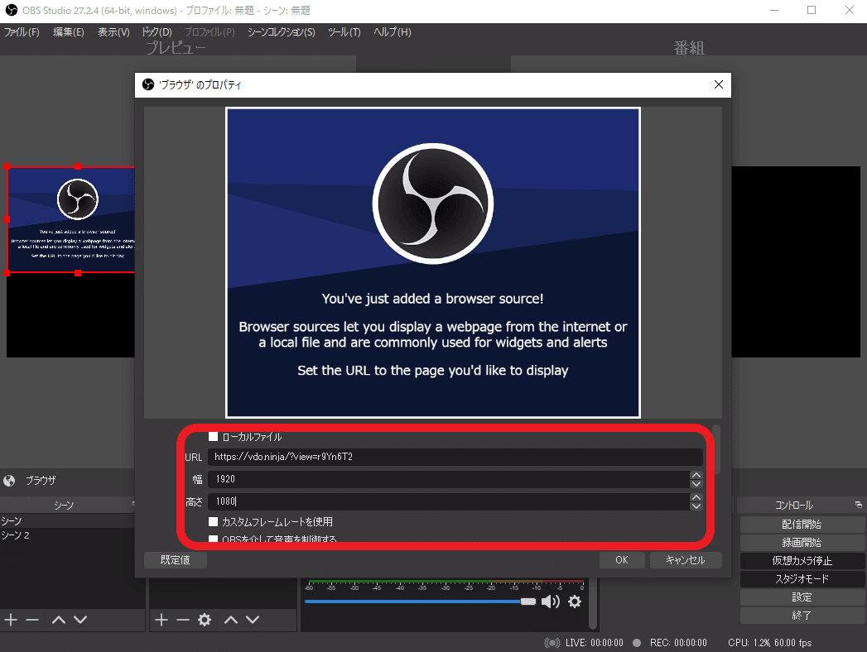Pop out the コントロール dock
867x652 pixels.
click(x=858, y=505)
